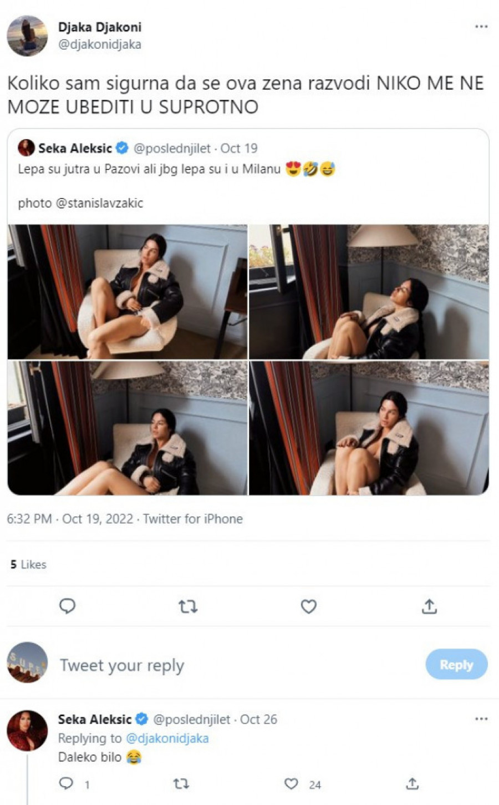Open more options on Seka Aleksic's reply
This screenshot has width=499, height=805.
[481, 719]
